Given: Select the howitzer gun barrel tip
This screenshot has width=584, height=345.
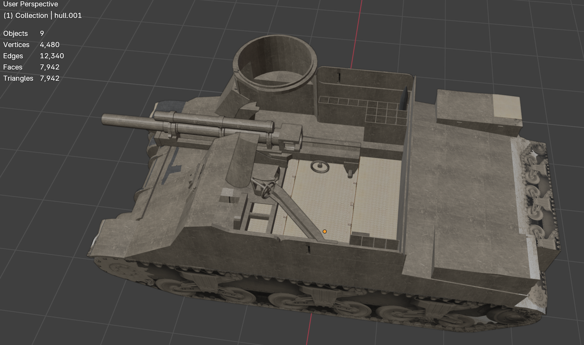Looking at the screenshot, I should 105,119.
